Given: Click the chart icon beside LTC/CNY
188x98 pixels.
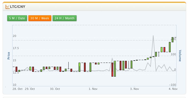Looking at the screenshot, I should click(x=7, y=7).
